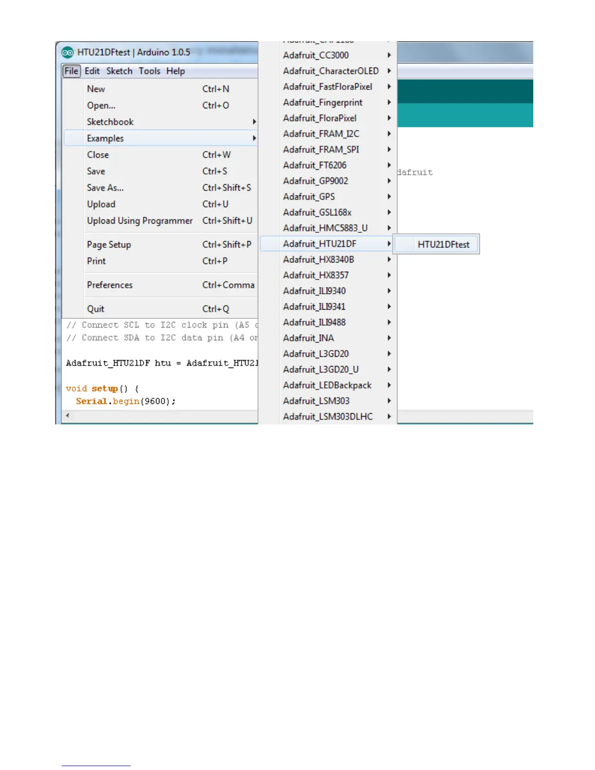Expand the Adafruit_FloraPixel examples

point(328,118)
